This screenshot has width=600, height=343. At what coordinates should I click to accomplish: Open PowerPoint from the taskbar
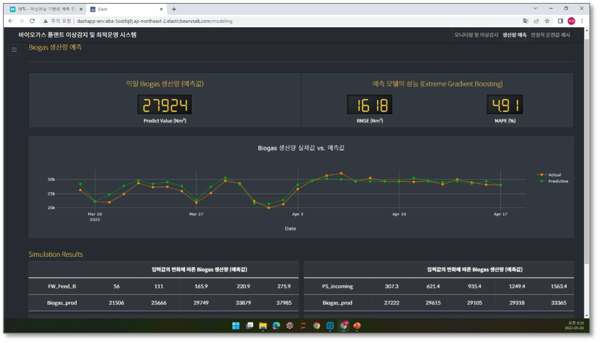[x=357, y=326]
